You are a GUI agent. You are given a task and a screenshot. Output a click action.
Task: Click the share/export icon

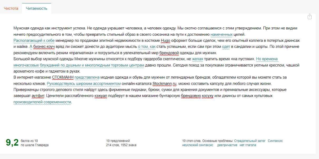click(310, 17)
